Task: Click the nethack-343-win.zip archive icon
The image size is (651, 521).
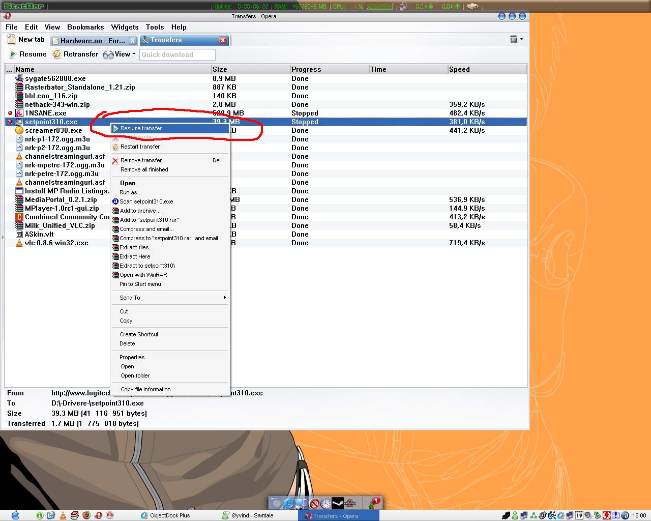Action: tap(19, 104)
